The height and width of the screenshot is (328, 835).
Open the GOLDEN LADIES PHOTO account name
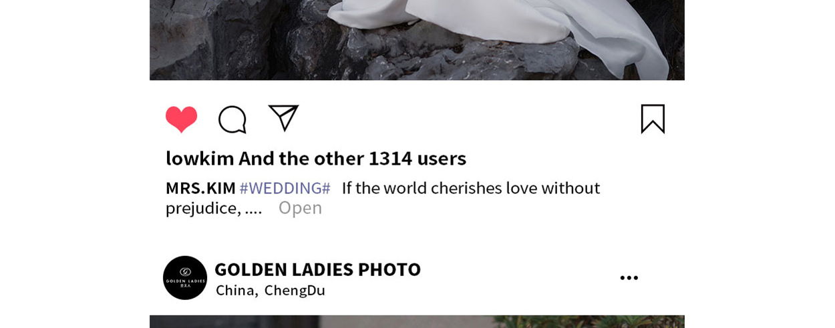[x=317, y=269]
